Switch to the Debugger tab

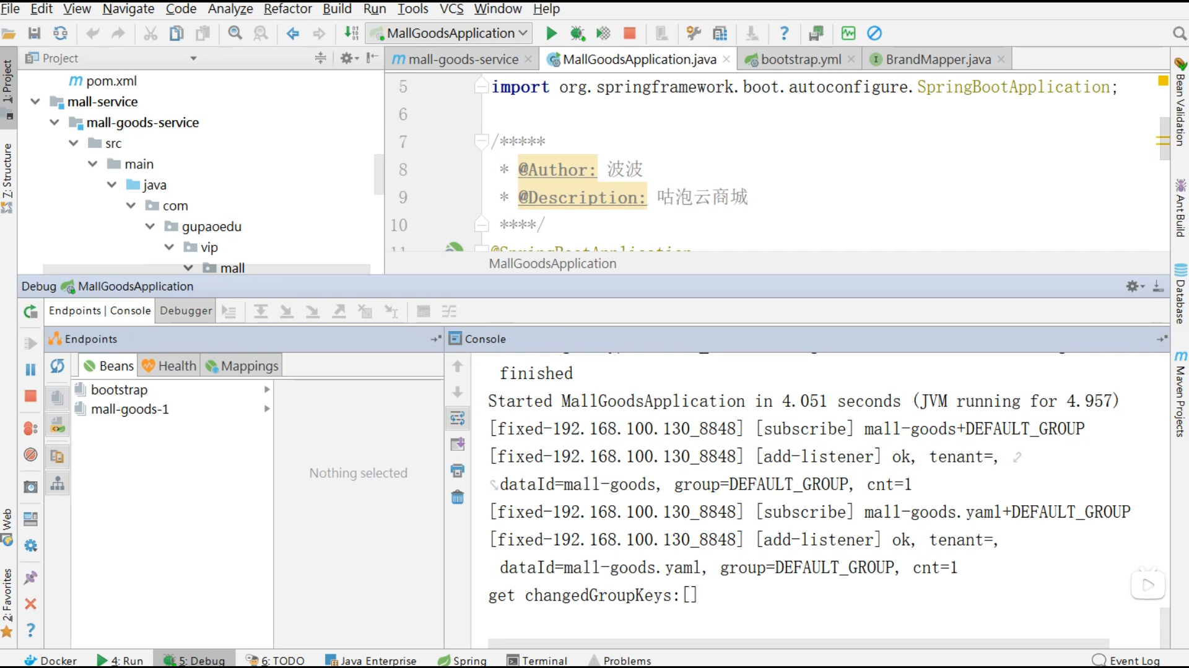pyautogui.click(x=186, y=311)
